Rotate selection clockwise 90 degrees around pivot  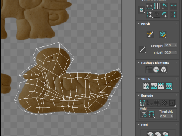click(x=164, y=15)
